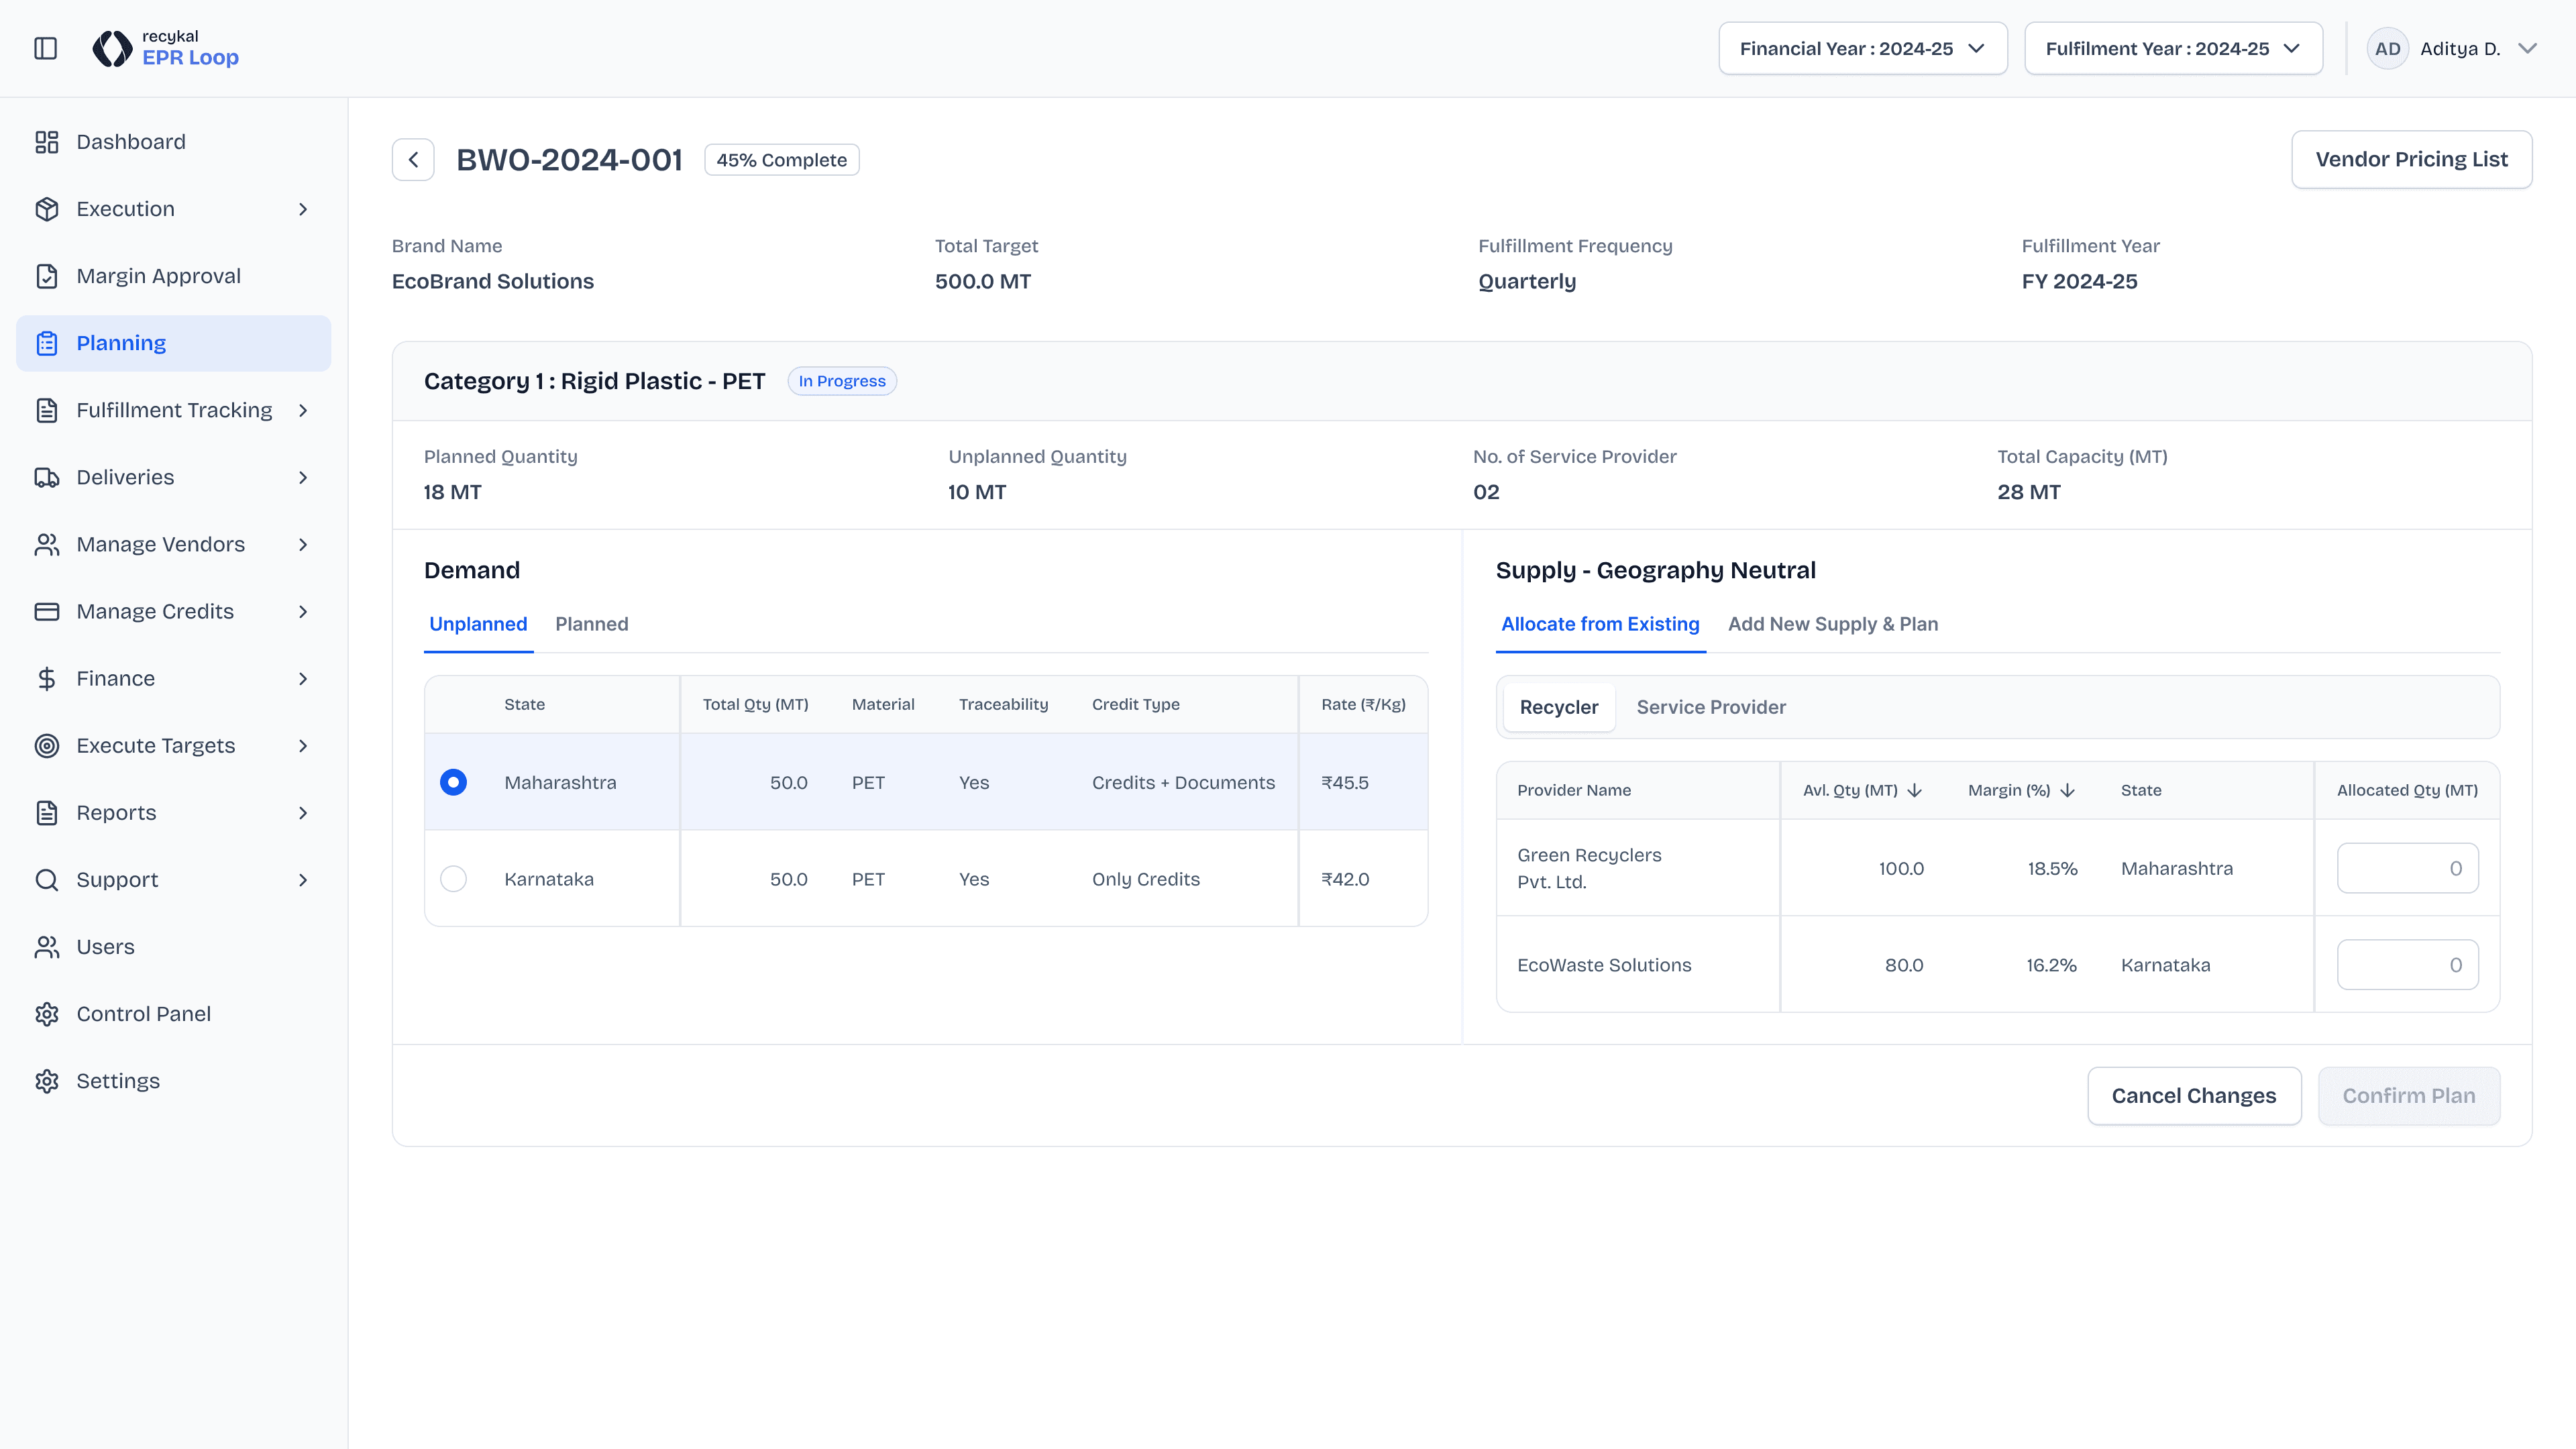Click the Finance dollar icon
2576x1449 pixels.
(x=47, y=679)
